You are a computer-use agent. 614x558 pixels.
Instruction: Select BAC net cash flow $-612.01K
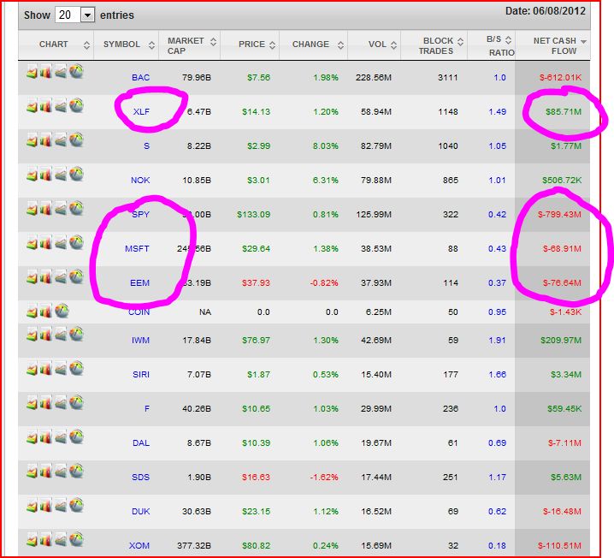pos(560,78)
